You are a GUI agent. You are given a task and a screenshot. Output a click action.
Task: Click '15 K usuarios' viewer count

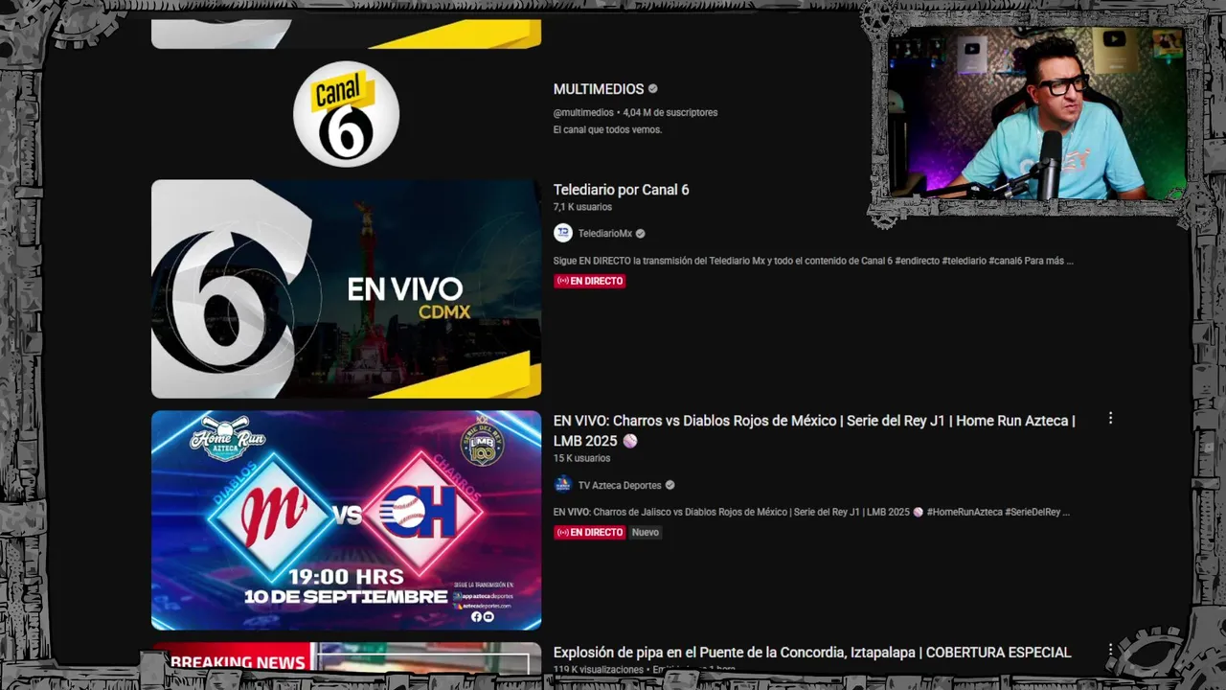581,458
